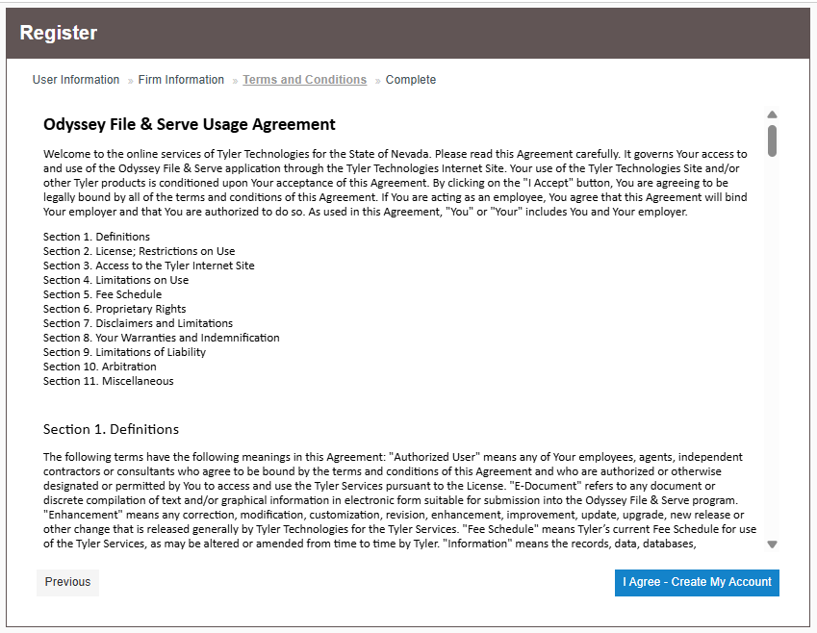817x633 pixels.
Task: Click the scroll up arrow of agreement
Action: (x=772, y=114)
